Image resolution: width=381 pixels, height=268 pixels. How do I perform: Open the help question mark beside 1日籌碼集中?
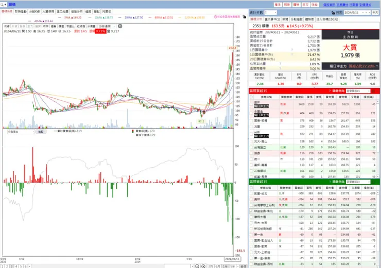pyautogui.click(x=292, y=50)
